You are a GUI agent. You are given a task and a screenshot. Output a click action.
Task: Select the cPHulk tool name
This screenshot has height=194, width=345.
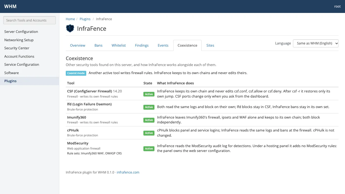pyautogui.click(x=73, y=130)
